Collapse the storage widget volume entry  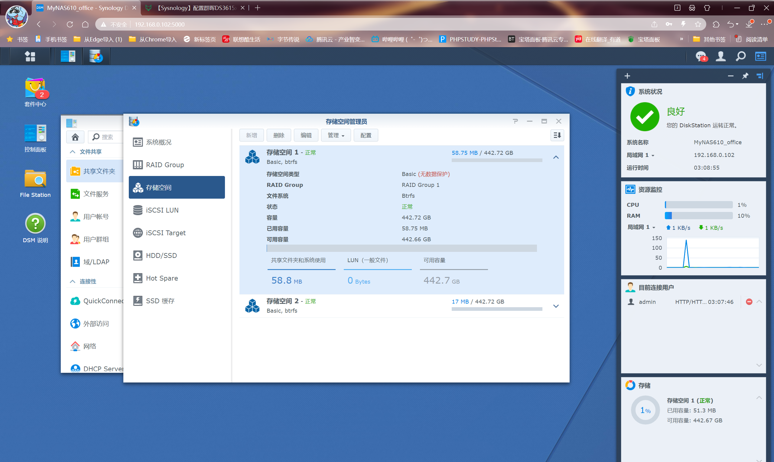pos(759,398)
